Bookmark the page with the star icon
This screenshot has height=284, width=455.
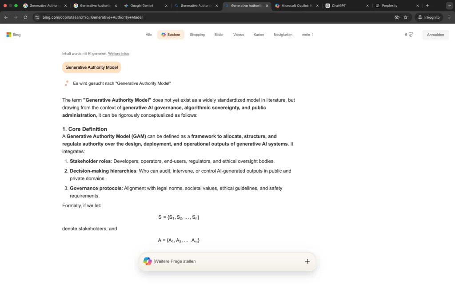point(405,17)
